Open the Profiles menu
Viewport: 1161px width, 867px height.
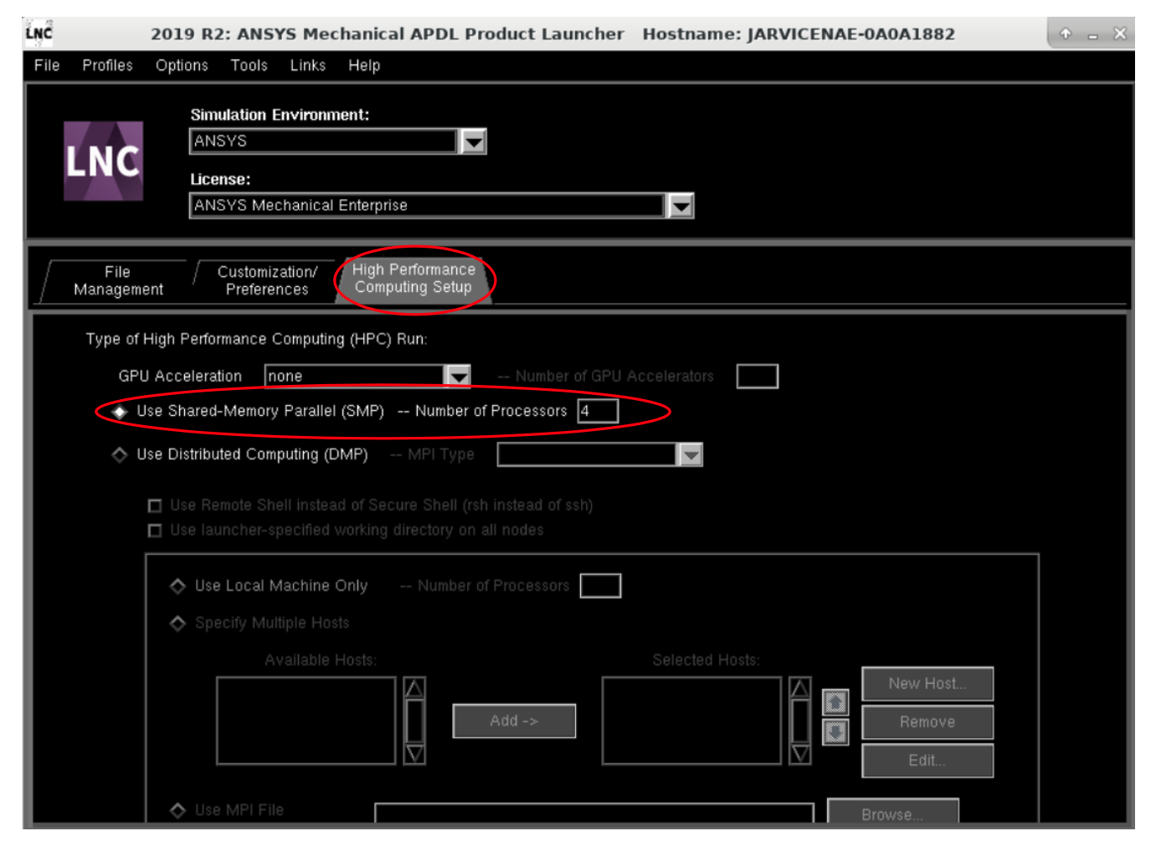tap(107, 65)
